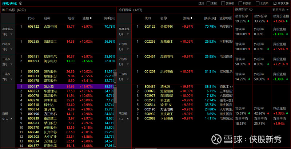Click the red arrow beside 总炸板率 33.75%
Image resolution: width=291 pixels, height=149 pixels.
268,21
